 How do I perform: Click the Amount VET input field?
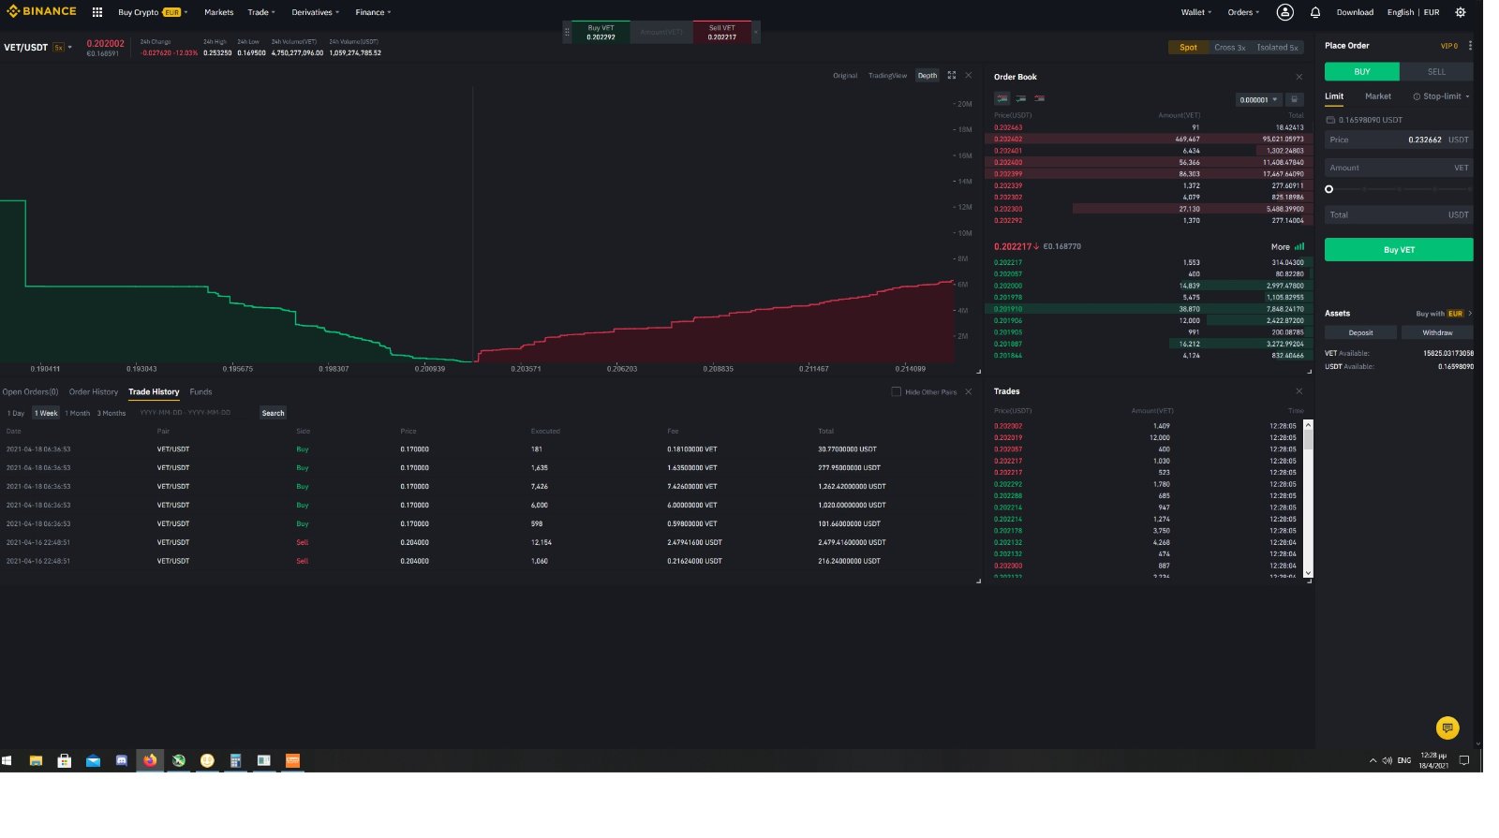(1399, 168)
